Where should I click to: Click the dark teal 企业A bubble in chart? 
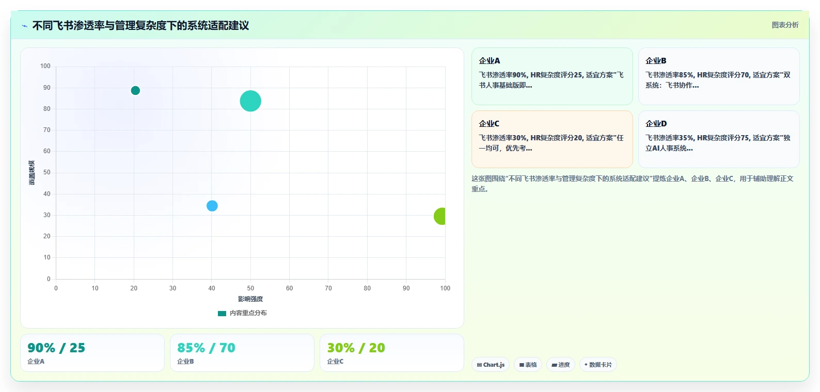[135, 91]
